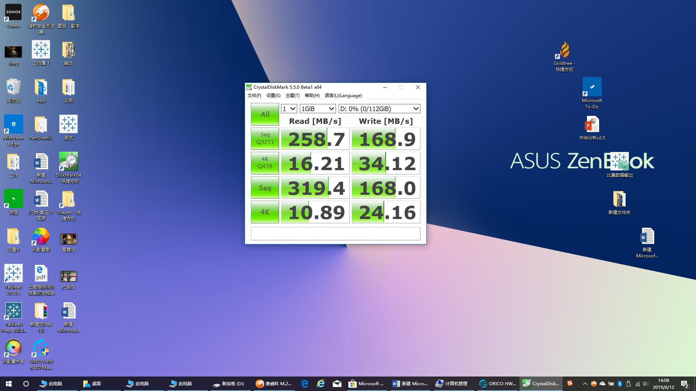This screenshot has width=696, height=391.
Task: Open the 文件(F) menu
Action: coord(254,96)
